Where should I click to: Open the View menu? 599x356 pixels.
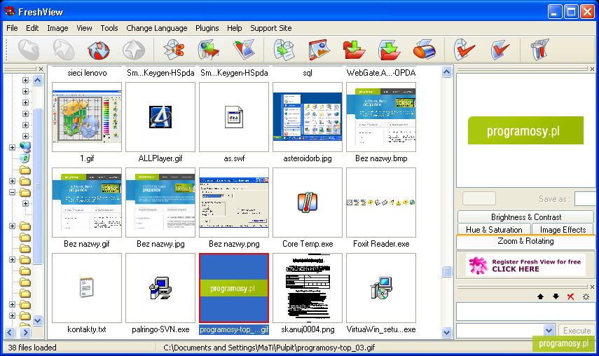[x=84, y=28]
